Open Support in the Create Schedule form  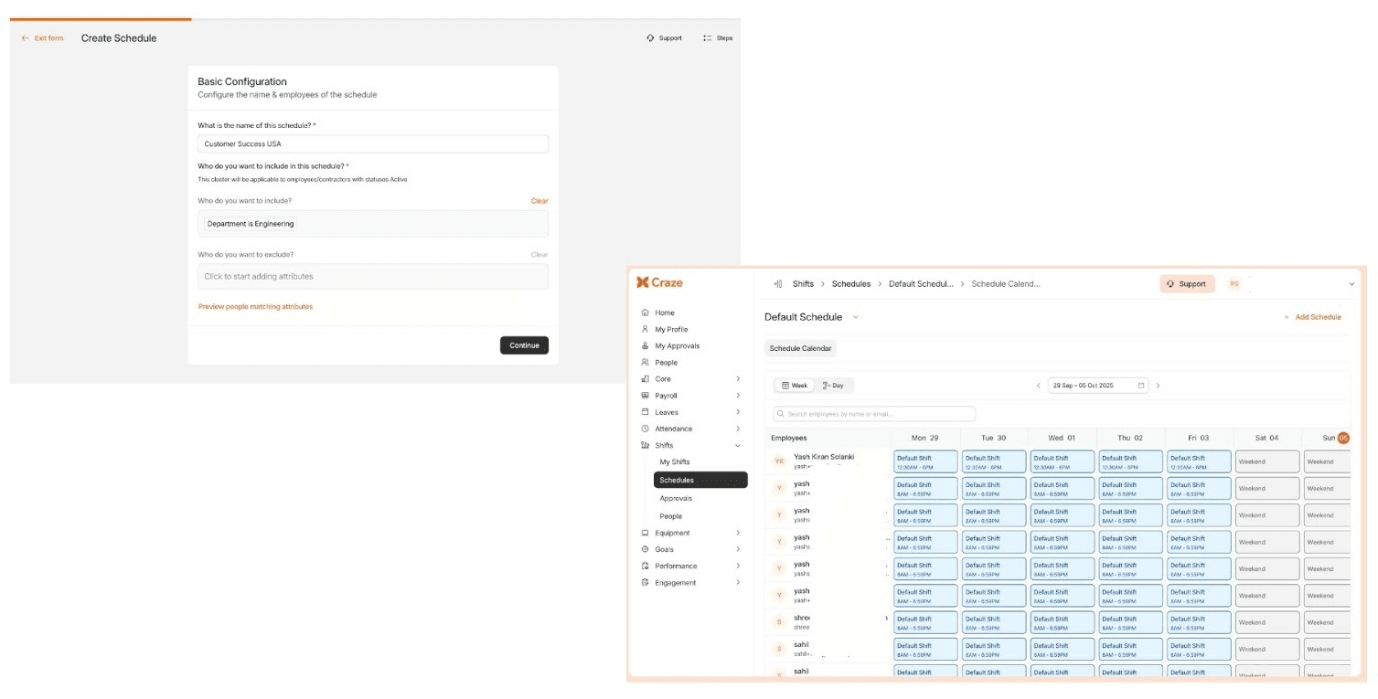(x=664, y=38)
